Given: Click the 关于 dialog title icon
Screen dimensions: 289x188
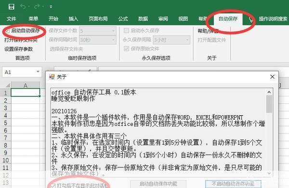Looking at the screenshot, I should [x=52, y=77].
